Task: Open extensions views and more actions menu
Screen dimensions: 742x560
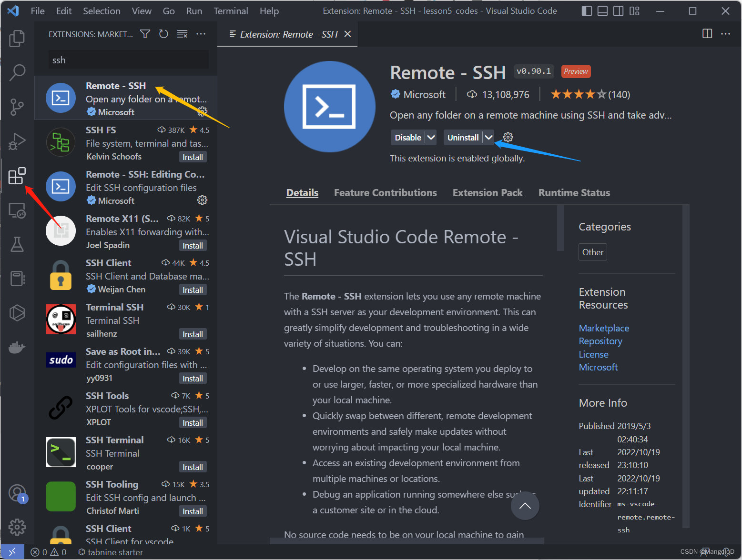Action: tap(201, 34)
